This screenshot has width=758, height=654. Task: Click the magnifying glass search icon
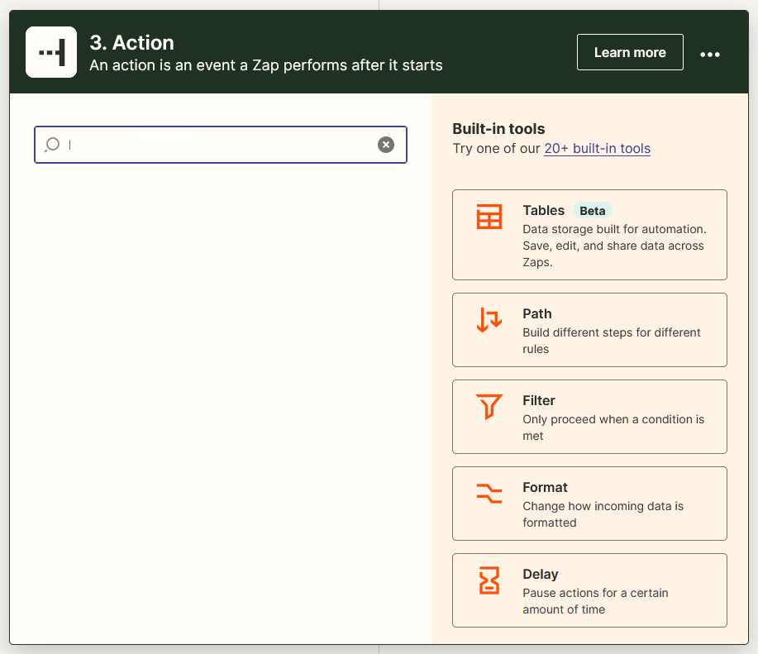coord(52,145)
